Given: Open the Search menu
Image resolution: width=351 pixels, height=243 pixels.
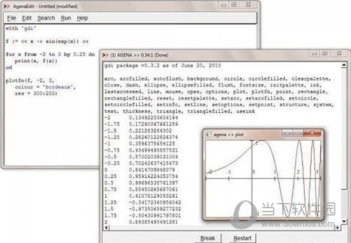Looking at the screenshot, I should click(x=46, y=18).
